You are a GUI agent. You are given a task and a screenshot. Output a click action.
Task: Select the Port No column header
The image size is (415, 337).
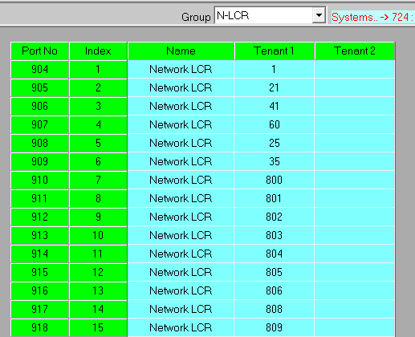(x=39, y=51)
